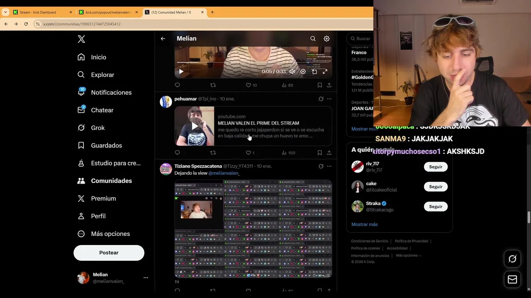
Task: Bookmark the post with 89 views
Action: click(x=319, y=85)
